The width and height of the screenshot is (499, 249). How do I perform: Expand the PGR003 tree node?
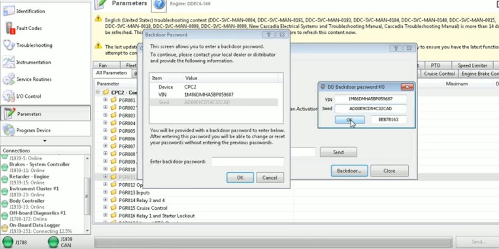click(105, 115)
